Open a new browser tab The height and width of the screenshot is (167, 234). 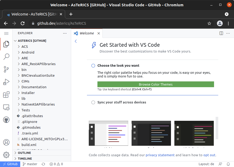pos(71,14)
